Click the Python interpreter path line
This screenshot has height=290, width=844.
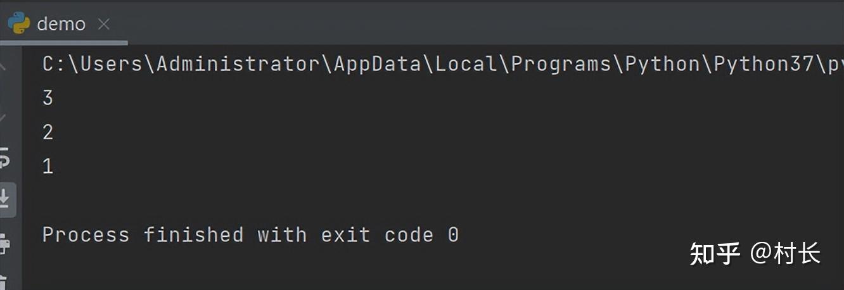coord(443,64)
